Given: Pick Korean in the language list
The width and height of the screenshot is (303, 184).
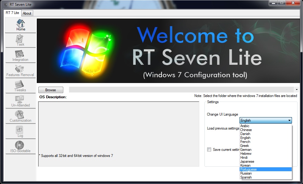Looking at the screenshot, I should click(x=266, y=165).
